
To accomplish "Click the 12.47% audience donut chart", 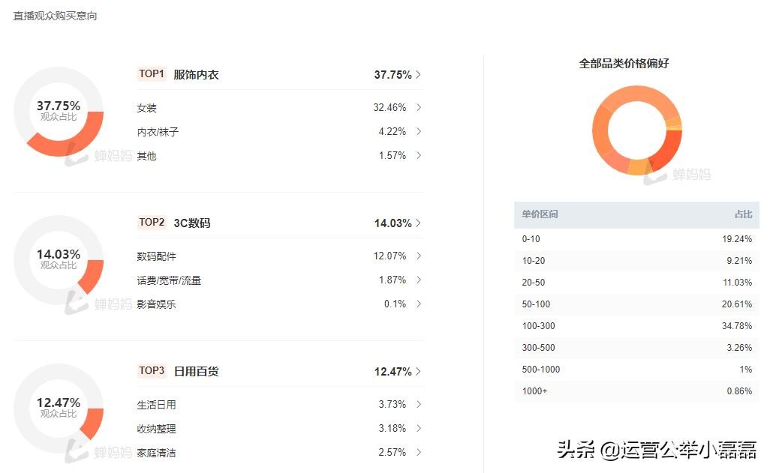I will [59, 409].
